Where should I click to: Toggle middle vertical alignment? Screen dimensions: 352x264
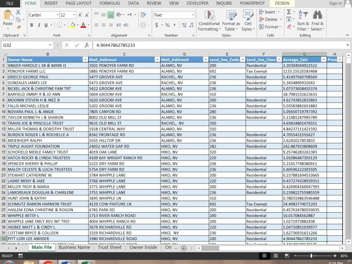click(103, 15)
